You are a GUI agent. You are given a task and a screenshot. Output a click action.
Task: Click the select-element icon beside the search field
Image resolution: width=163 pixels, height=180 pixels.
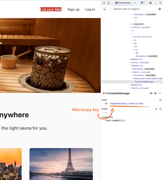coord(105,9)
